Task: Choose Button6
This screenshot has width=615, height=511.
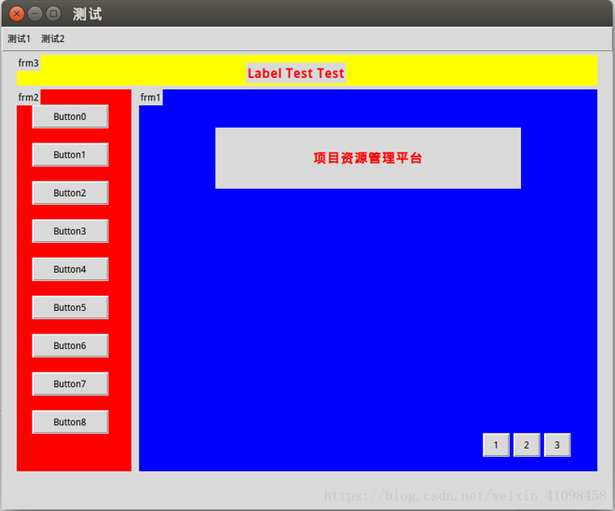Action: point(70,345)
